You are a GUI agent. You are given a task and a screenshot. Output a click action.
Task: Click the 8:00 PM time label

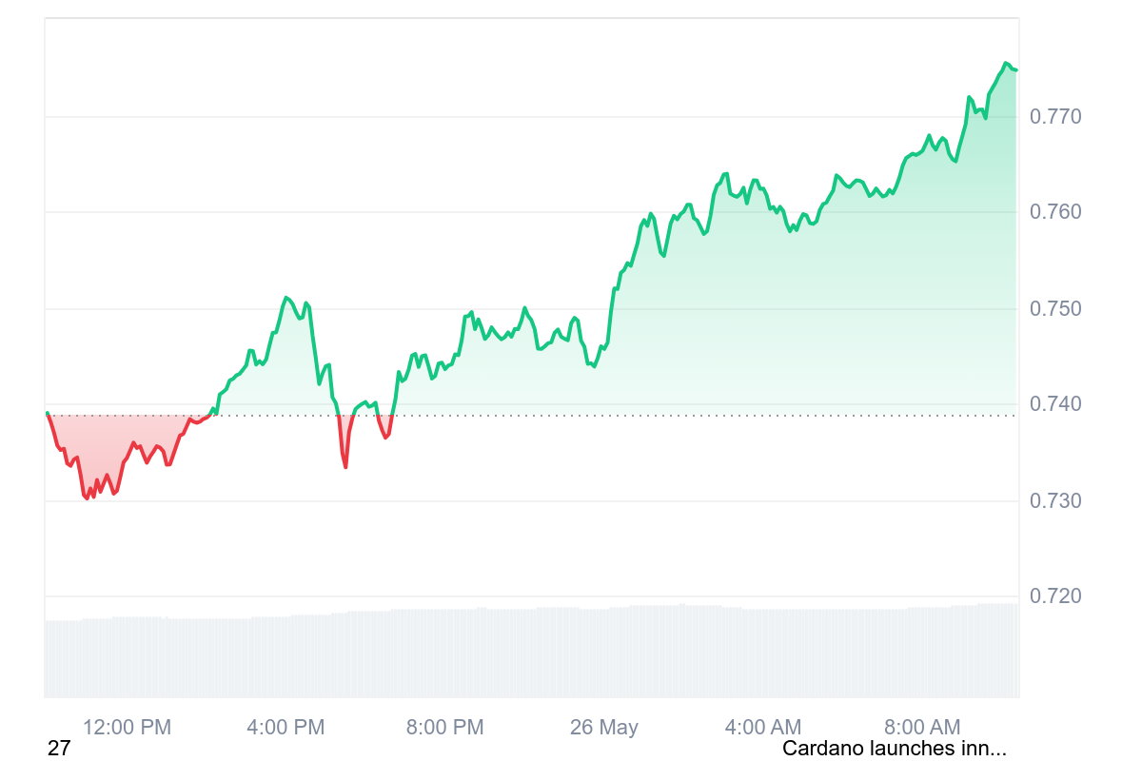pos(444,728)
